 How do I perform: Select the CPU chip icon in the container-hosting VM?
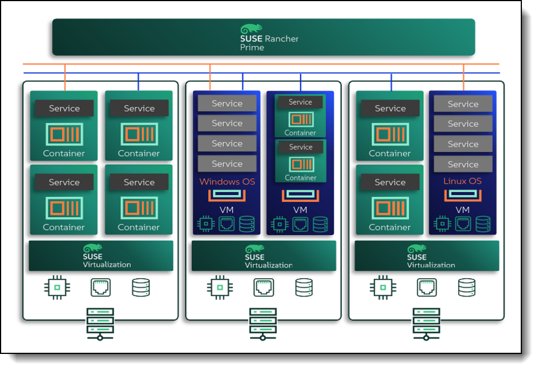(279, 224)
